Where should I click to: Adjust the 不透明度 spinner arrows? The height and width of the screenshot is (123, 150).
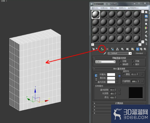tap(138, 81)
